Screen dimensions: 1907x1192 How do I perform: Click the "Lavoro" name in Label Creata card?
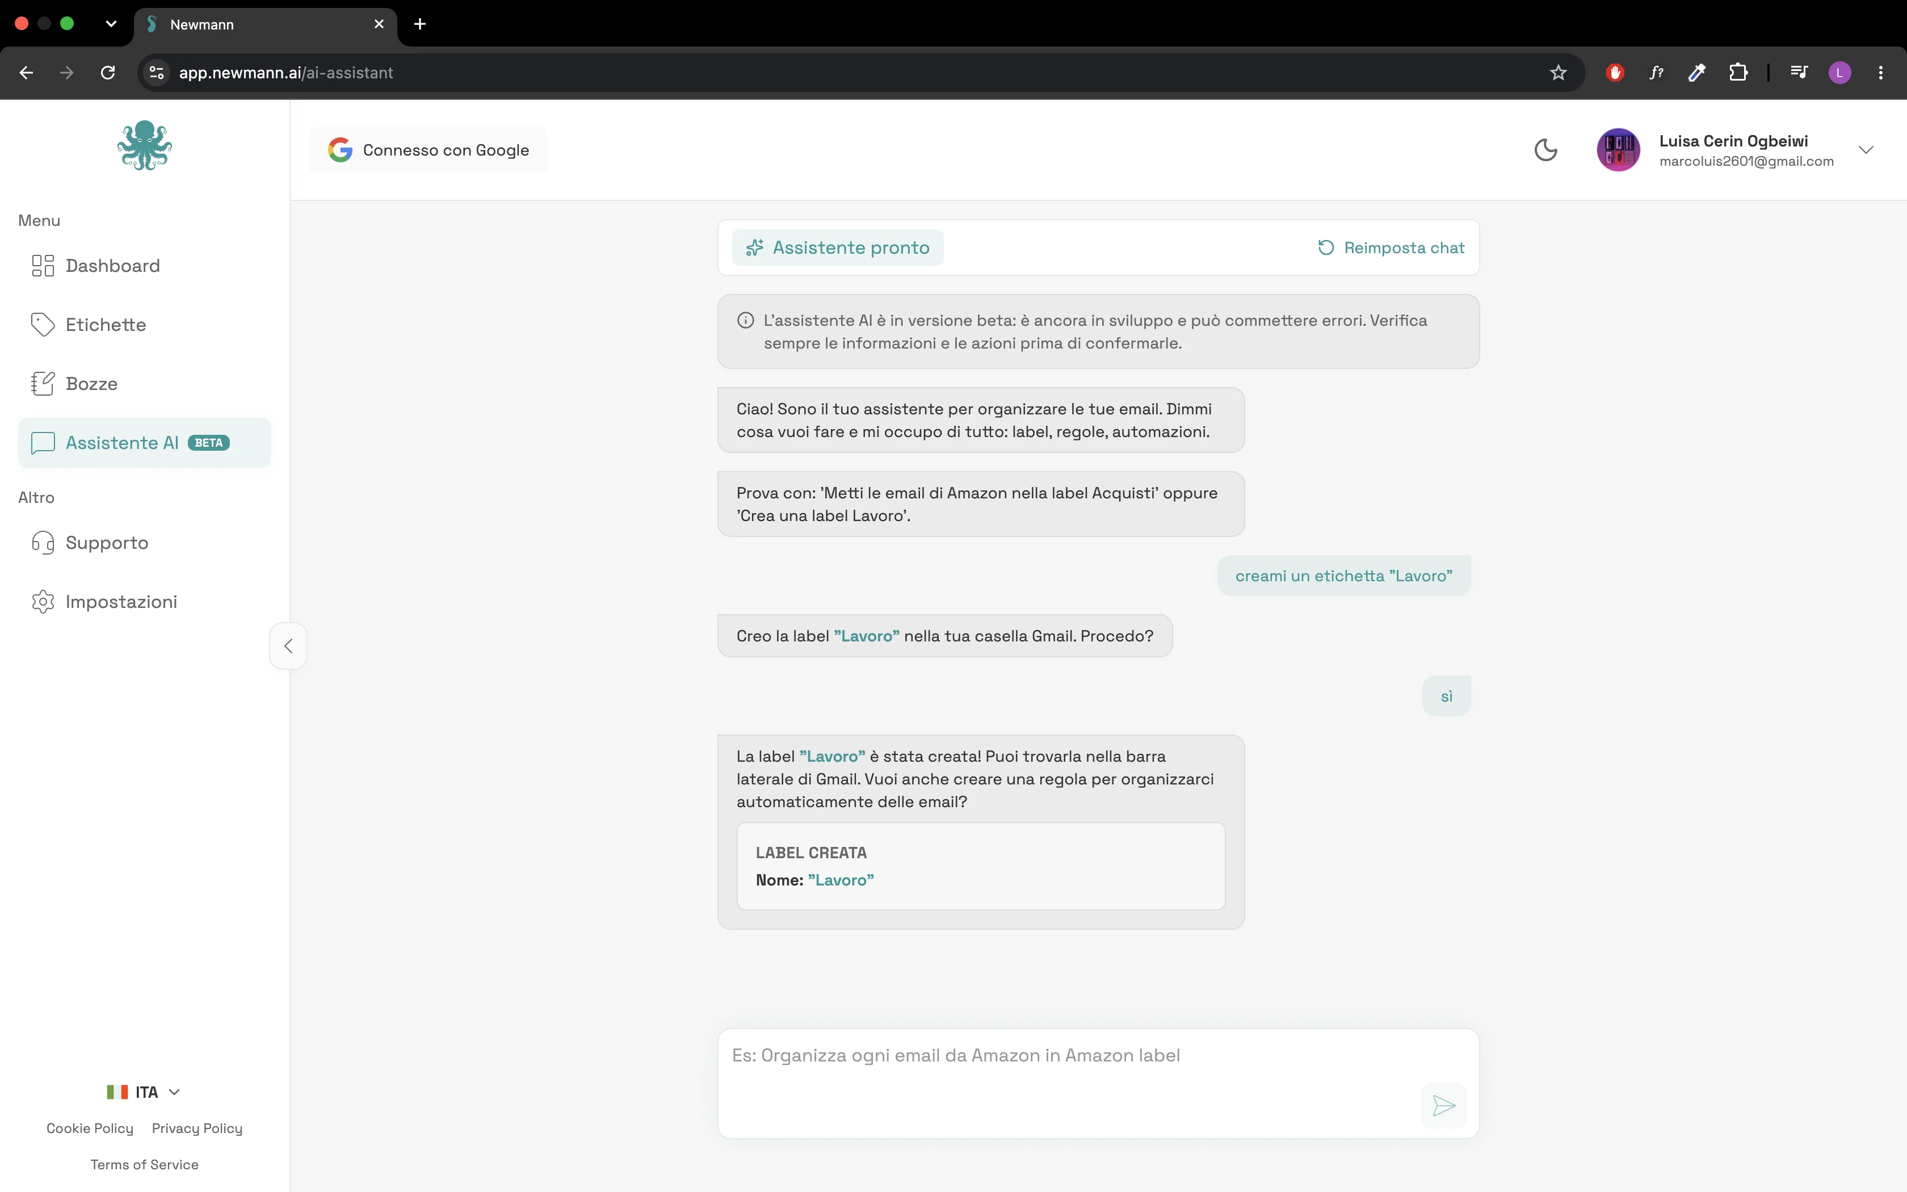841,880
